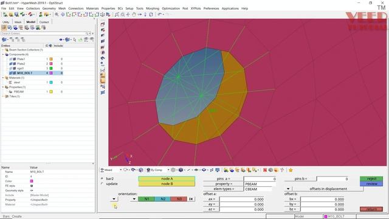Collapse the Materials tree node
This screenshot has width=389, height=219.
(x=3, y=78)
